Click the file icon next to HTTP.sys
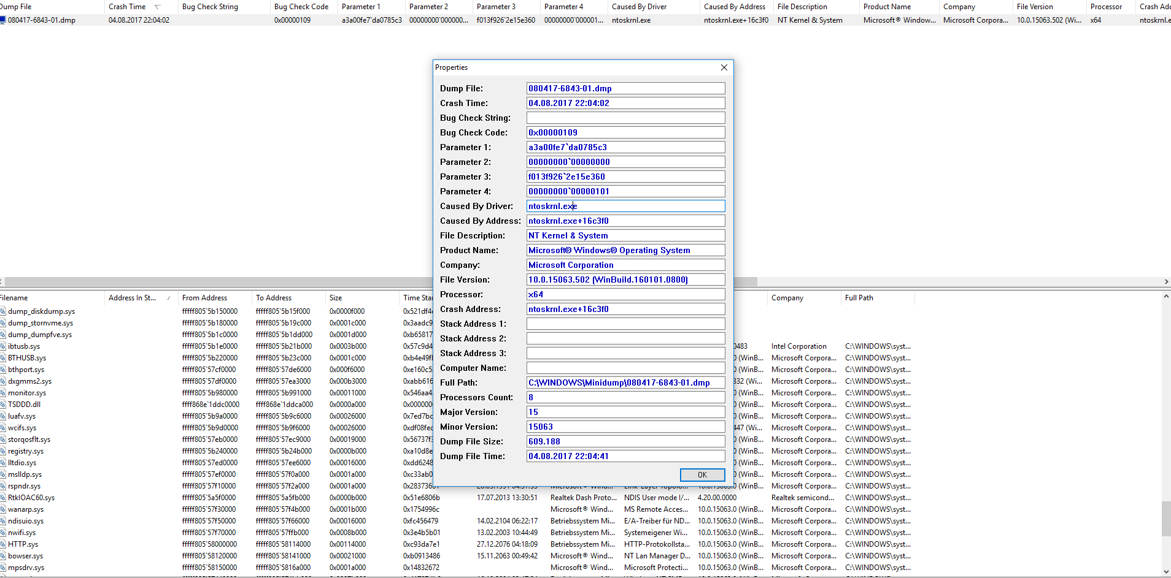Viewport: 1171px width, 578px height. [x=2, y=544]
